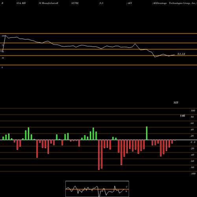Click the -40 label on MR axis

(x=192, y=155)
